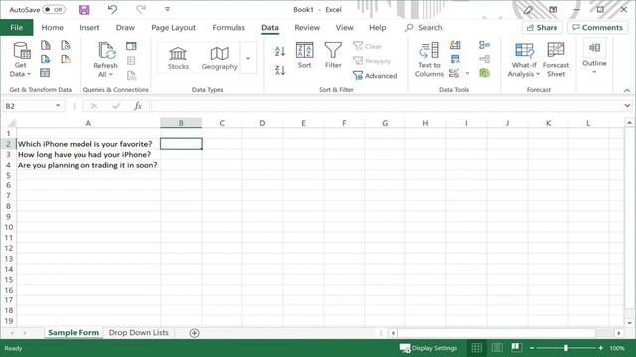Expand the Data Validation dropdown arrow
This screenshot has height=357, width=636.
tap(467, 73)
